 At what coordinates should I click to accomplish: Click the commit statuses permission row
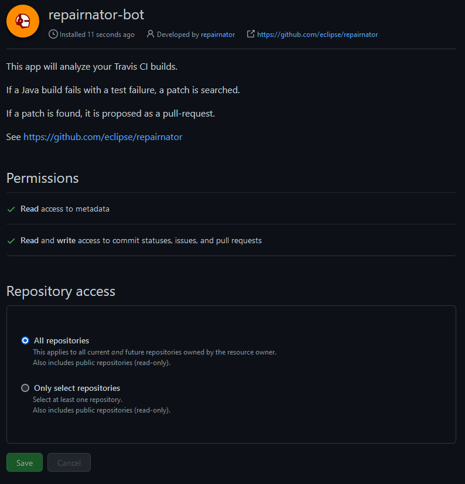[231, 240]
